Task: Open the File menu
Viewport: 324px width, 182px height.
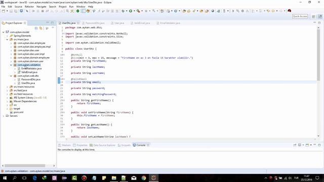Action: (3, 7)
